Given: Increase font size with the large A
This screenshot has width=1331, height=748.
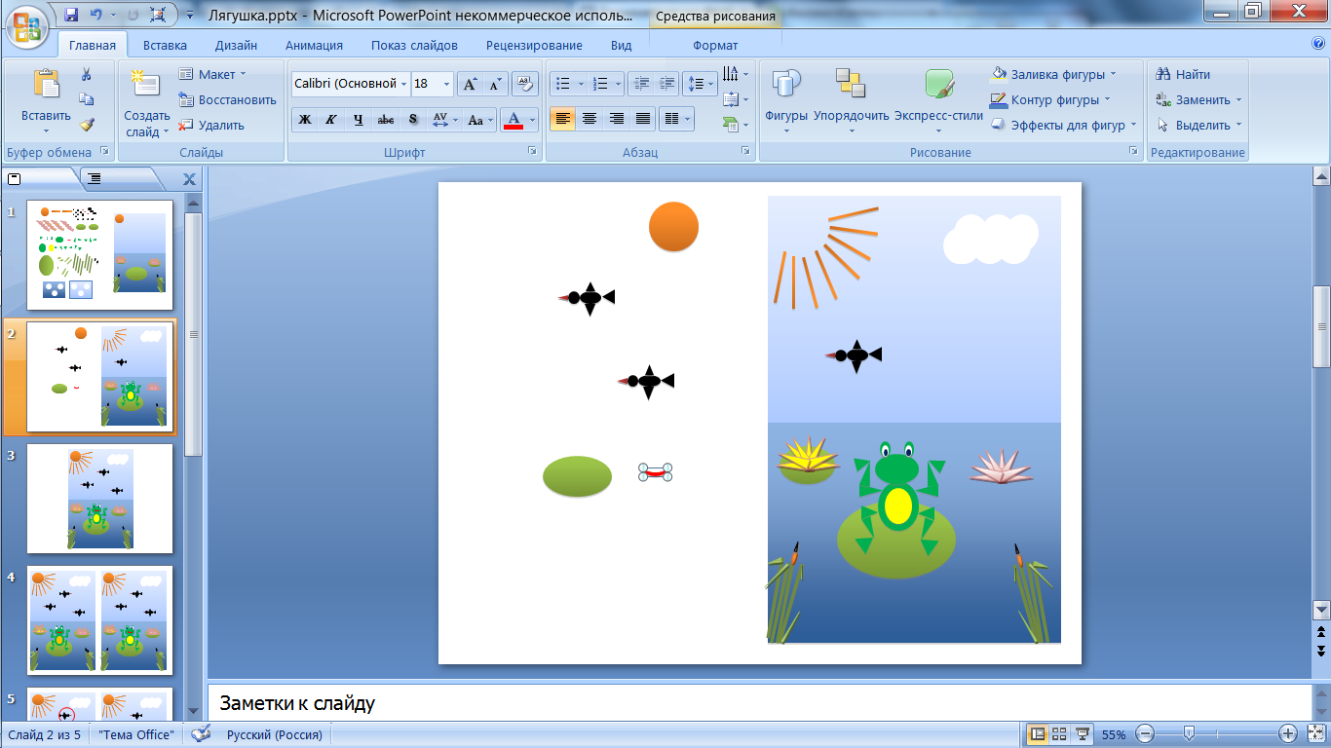Looking at the screenshot, I should point(470,84).
